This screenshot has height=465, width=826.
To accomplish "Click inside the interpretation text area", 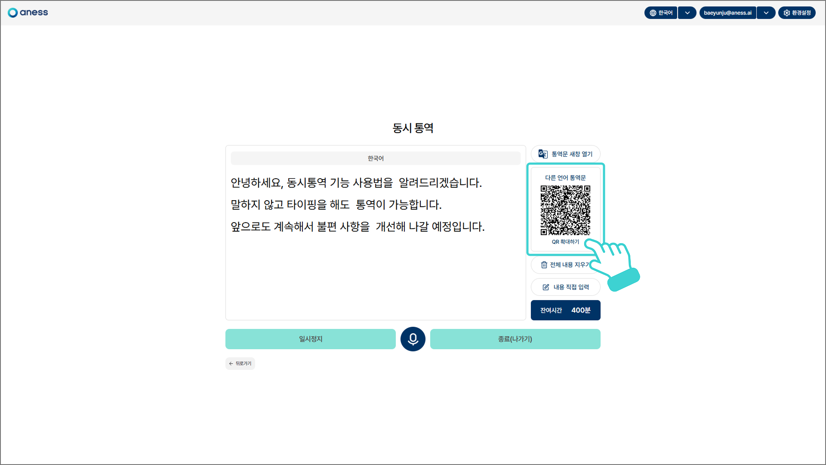I will point(375,276).
